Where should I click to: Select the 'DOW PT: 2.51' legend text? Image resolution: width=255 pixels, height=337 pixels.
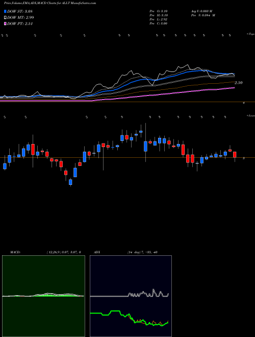pyautogui.click(x=20, y=24)
